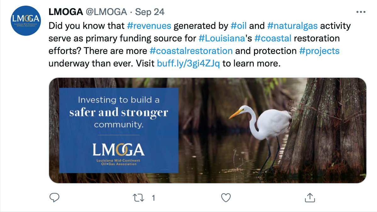Click the #coastalrestoration hashtag

point(191,51)
